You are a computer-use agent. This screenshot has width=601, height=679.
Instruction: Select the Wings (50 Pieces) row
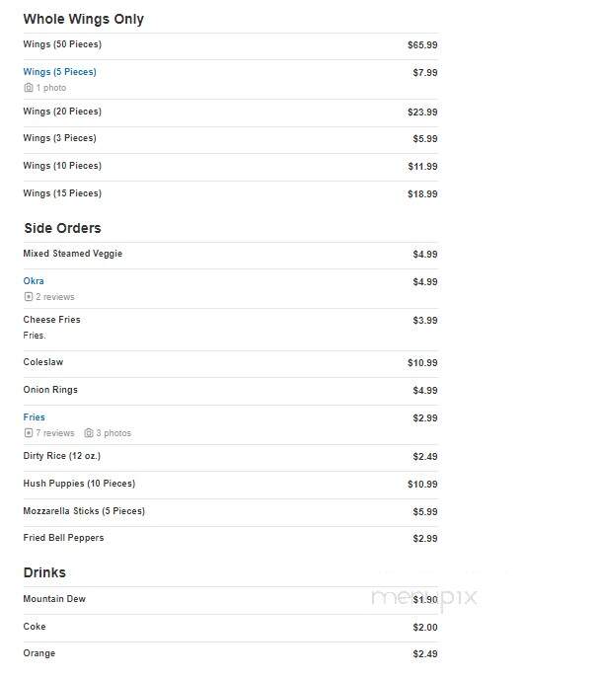click(230, 45)
